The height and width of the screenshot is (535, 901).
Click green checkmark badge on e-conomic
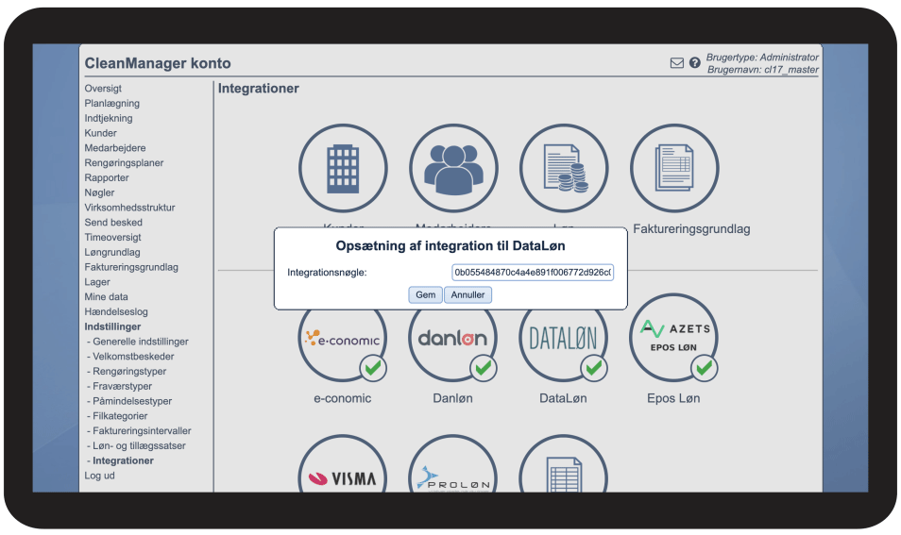point(373,368)
